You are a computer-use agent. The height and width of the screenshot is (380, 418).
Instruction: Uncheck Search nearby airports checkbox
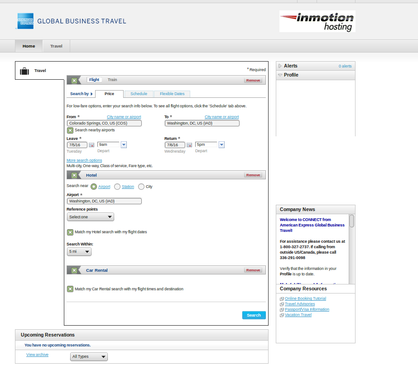(x=70, y=130)
